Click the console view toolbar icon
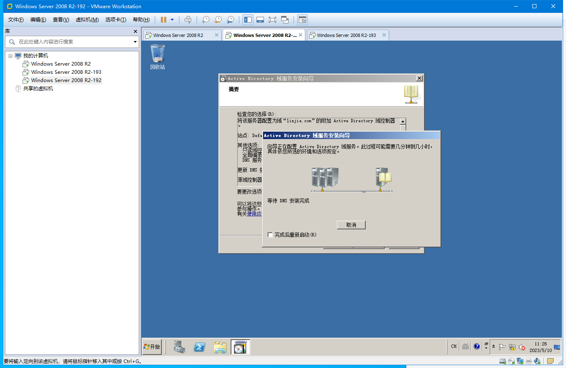The height and width of the screenshot is (368, 566). 302,20
